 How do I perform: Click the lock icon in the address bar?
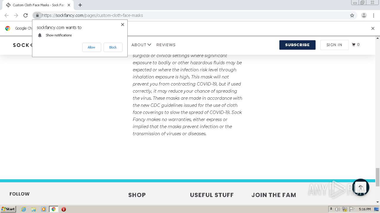pyautogui.click(x=37, y=15)
